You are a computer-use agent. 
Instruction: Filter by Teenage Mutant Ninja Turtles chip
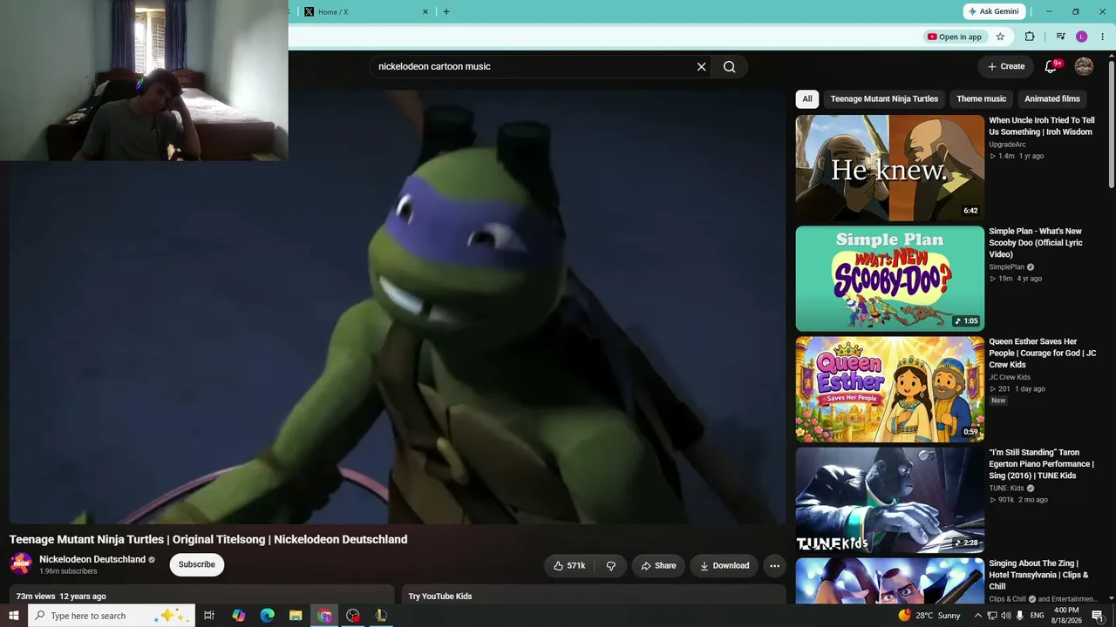[x=884, y=99]
